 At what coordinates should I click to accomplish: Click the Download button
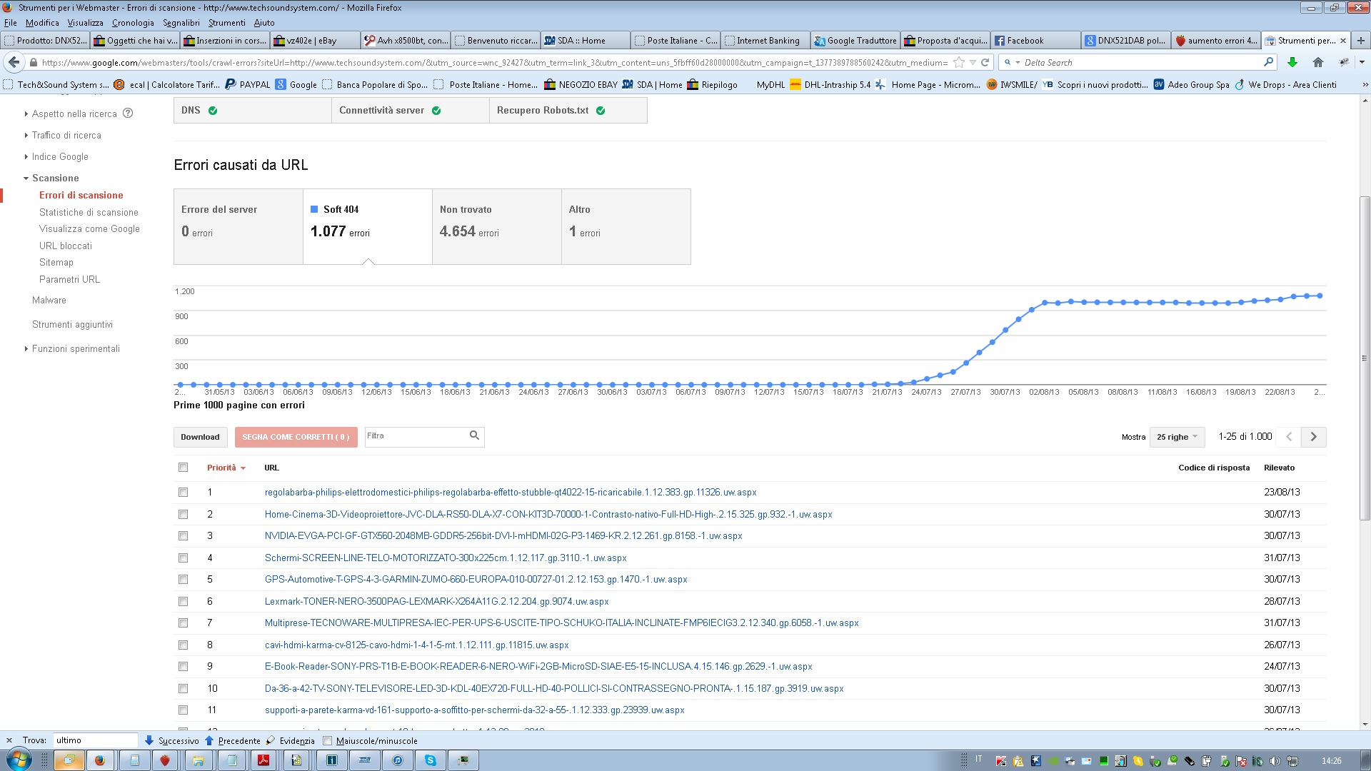200,437
